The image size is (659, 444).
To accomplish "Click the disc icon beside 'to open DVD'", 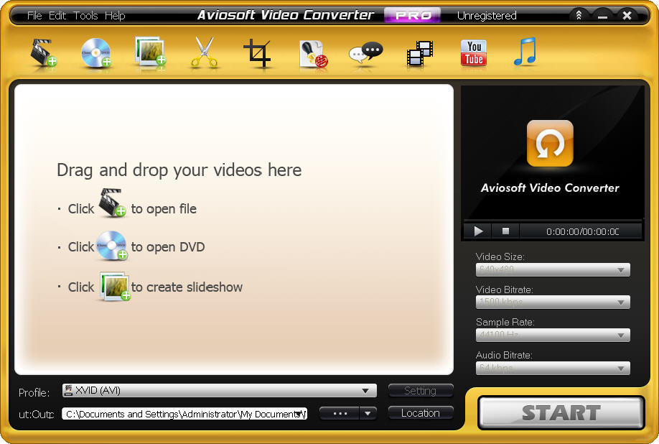I will (x=112, y=246).
